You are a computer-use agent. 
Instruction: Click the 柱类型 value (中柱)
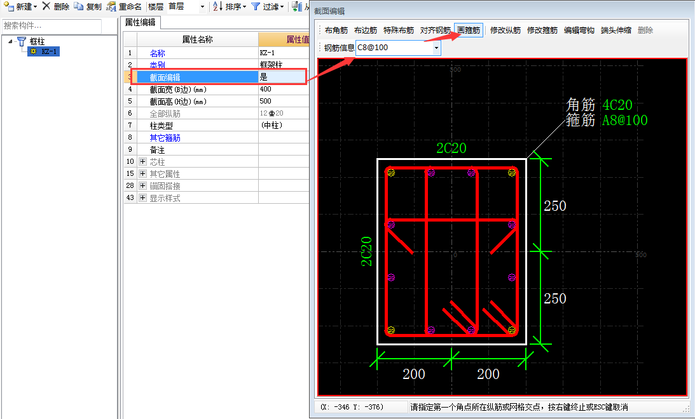point(284,125)
